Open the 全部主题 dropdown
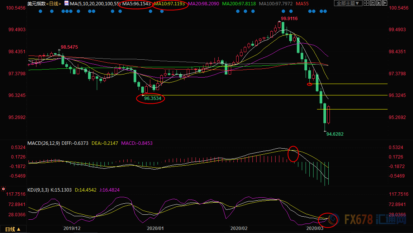413x233 pixels. [347, 3]
